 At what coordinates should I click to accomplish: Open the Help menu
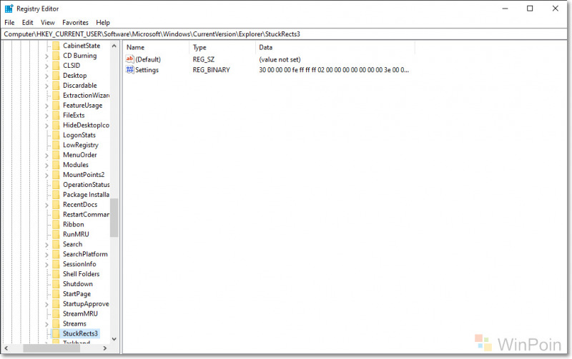click(103, 23)
